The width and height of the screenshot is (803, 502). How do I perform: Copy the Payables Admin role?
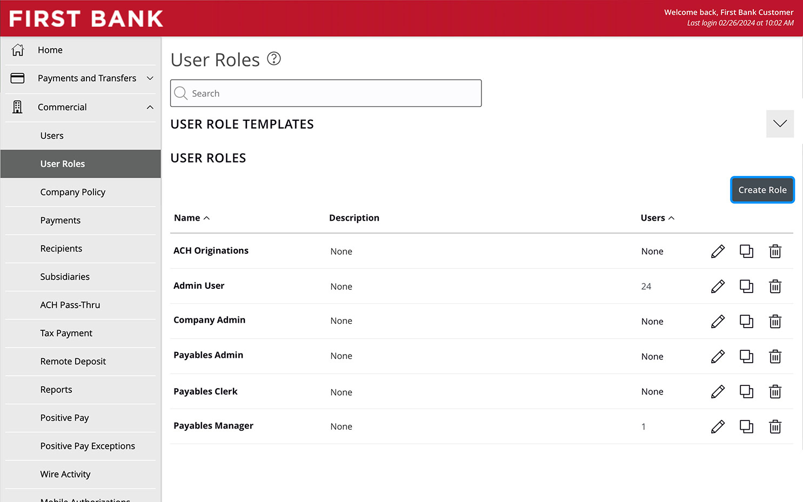(x=746, y=357)
